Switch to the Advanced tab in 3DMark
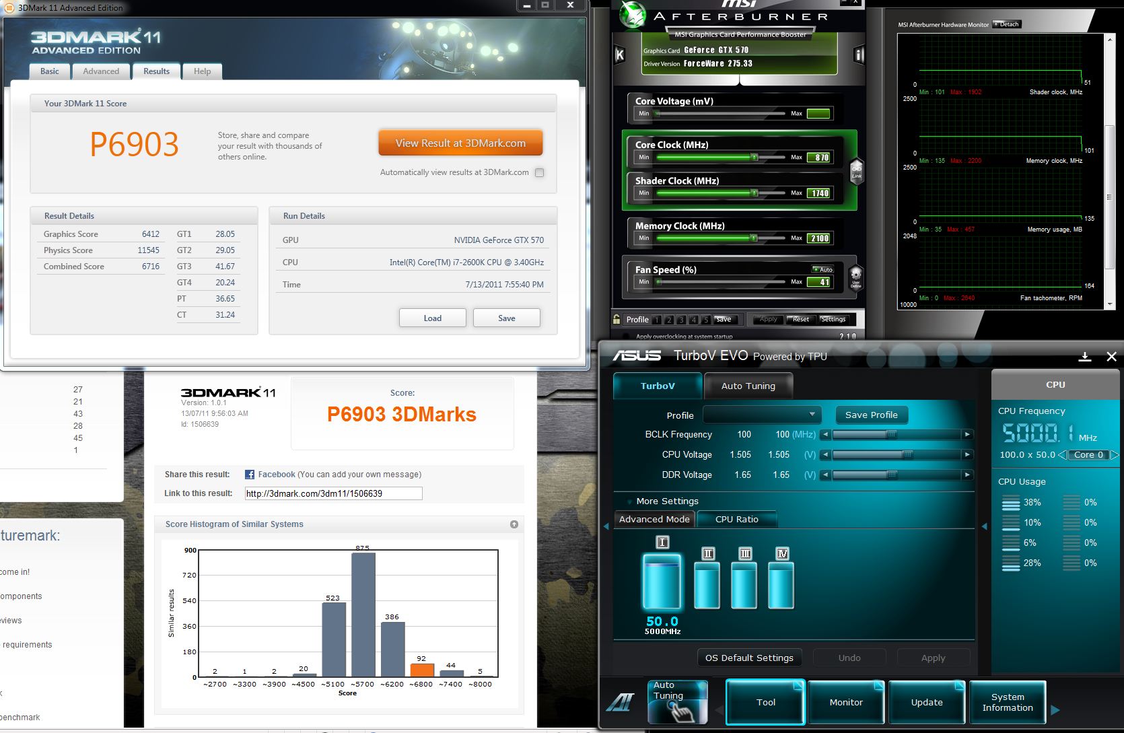 coord(101,71)
